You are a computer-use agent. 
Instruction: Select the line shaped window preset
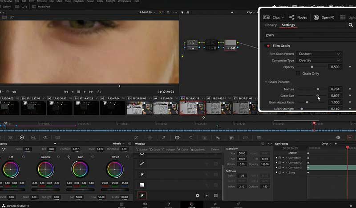tap(142, 163)
